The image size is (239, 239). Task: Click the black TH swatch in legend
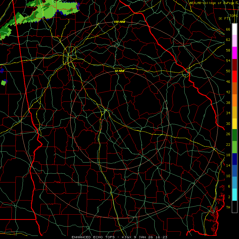point(234,207)
